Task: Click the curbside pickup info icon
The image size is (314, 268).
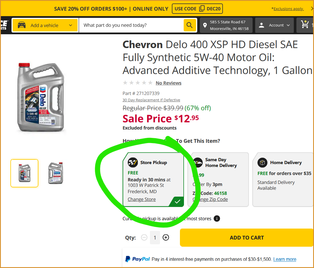Action: (217, 218)
